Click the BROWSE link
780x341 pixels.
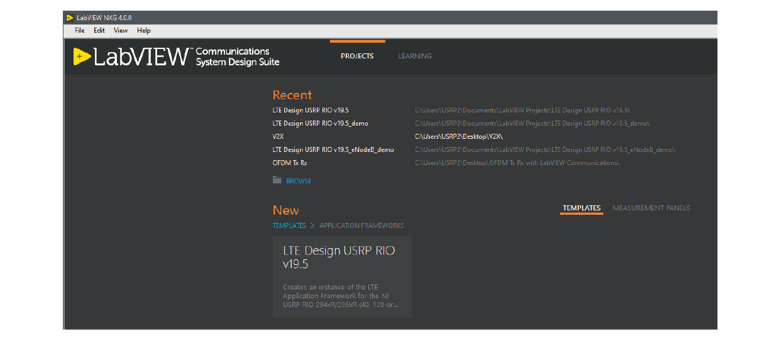coord(299,181)
